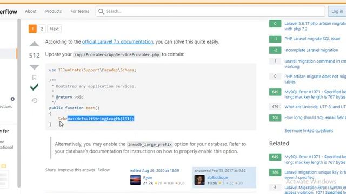The height and width of the screenshot is (194, 346).
Task: Click See more linked questions
Action: 309,130
